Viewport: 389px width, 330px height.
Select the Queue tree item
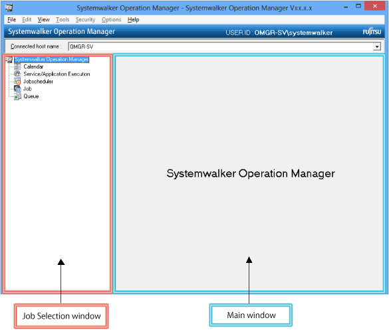pyautogui.click(x=31, y=96)
